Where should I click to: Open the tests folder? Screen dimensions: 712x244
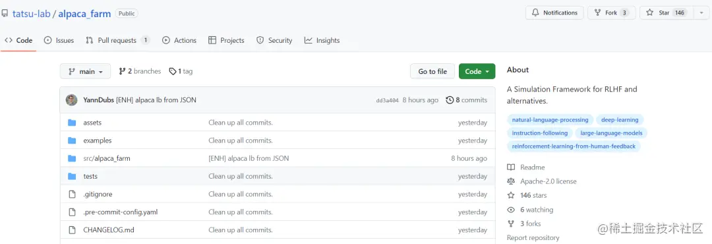click(90, 176)
